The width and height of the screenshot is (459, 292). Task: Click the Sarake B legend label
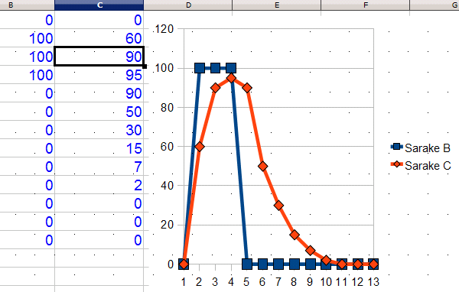click(x=428, y=148)
